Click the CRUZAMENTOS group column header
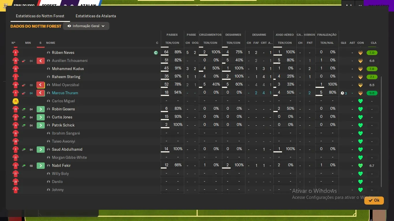Screen dimensions: 394x221 tap(210, 35)
